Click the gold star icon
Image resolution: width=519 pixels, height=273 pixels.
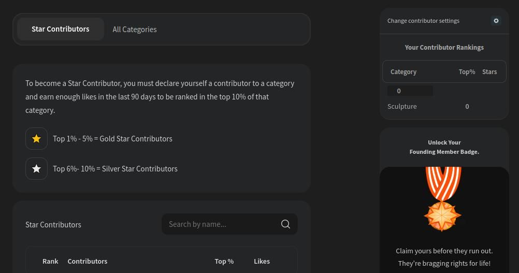[36, 139]
